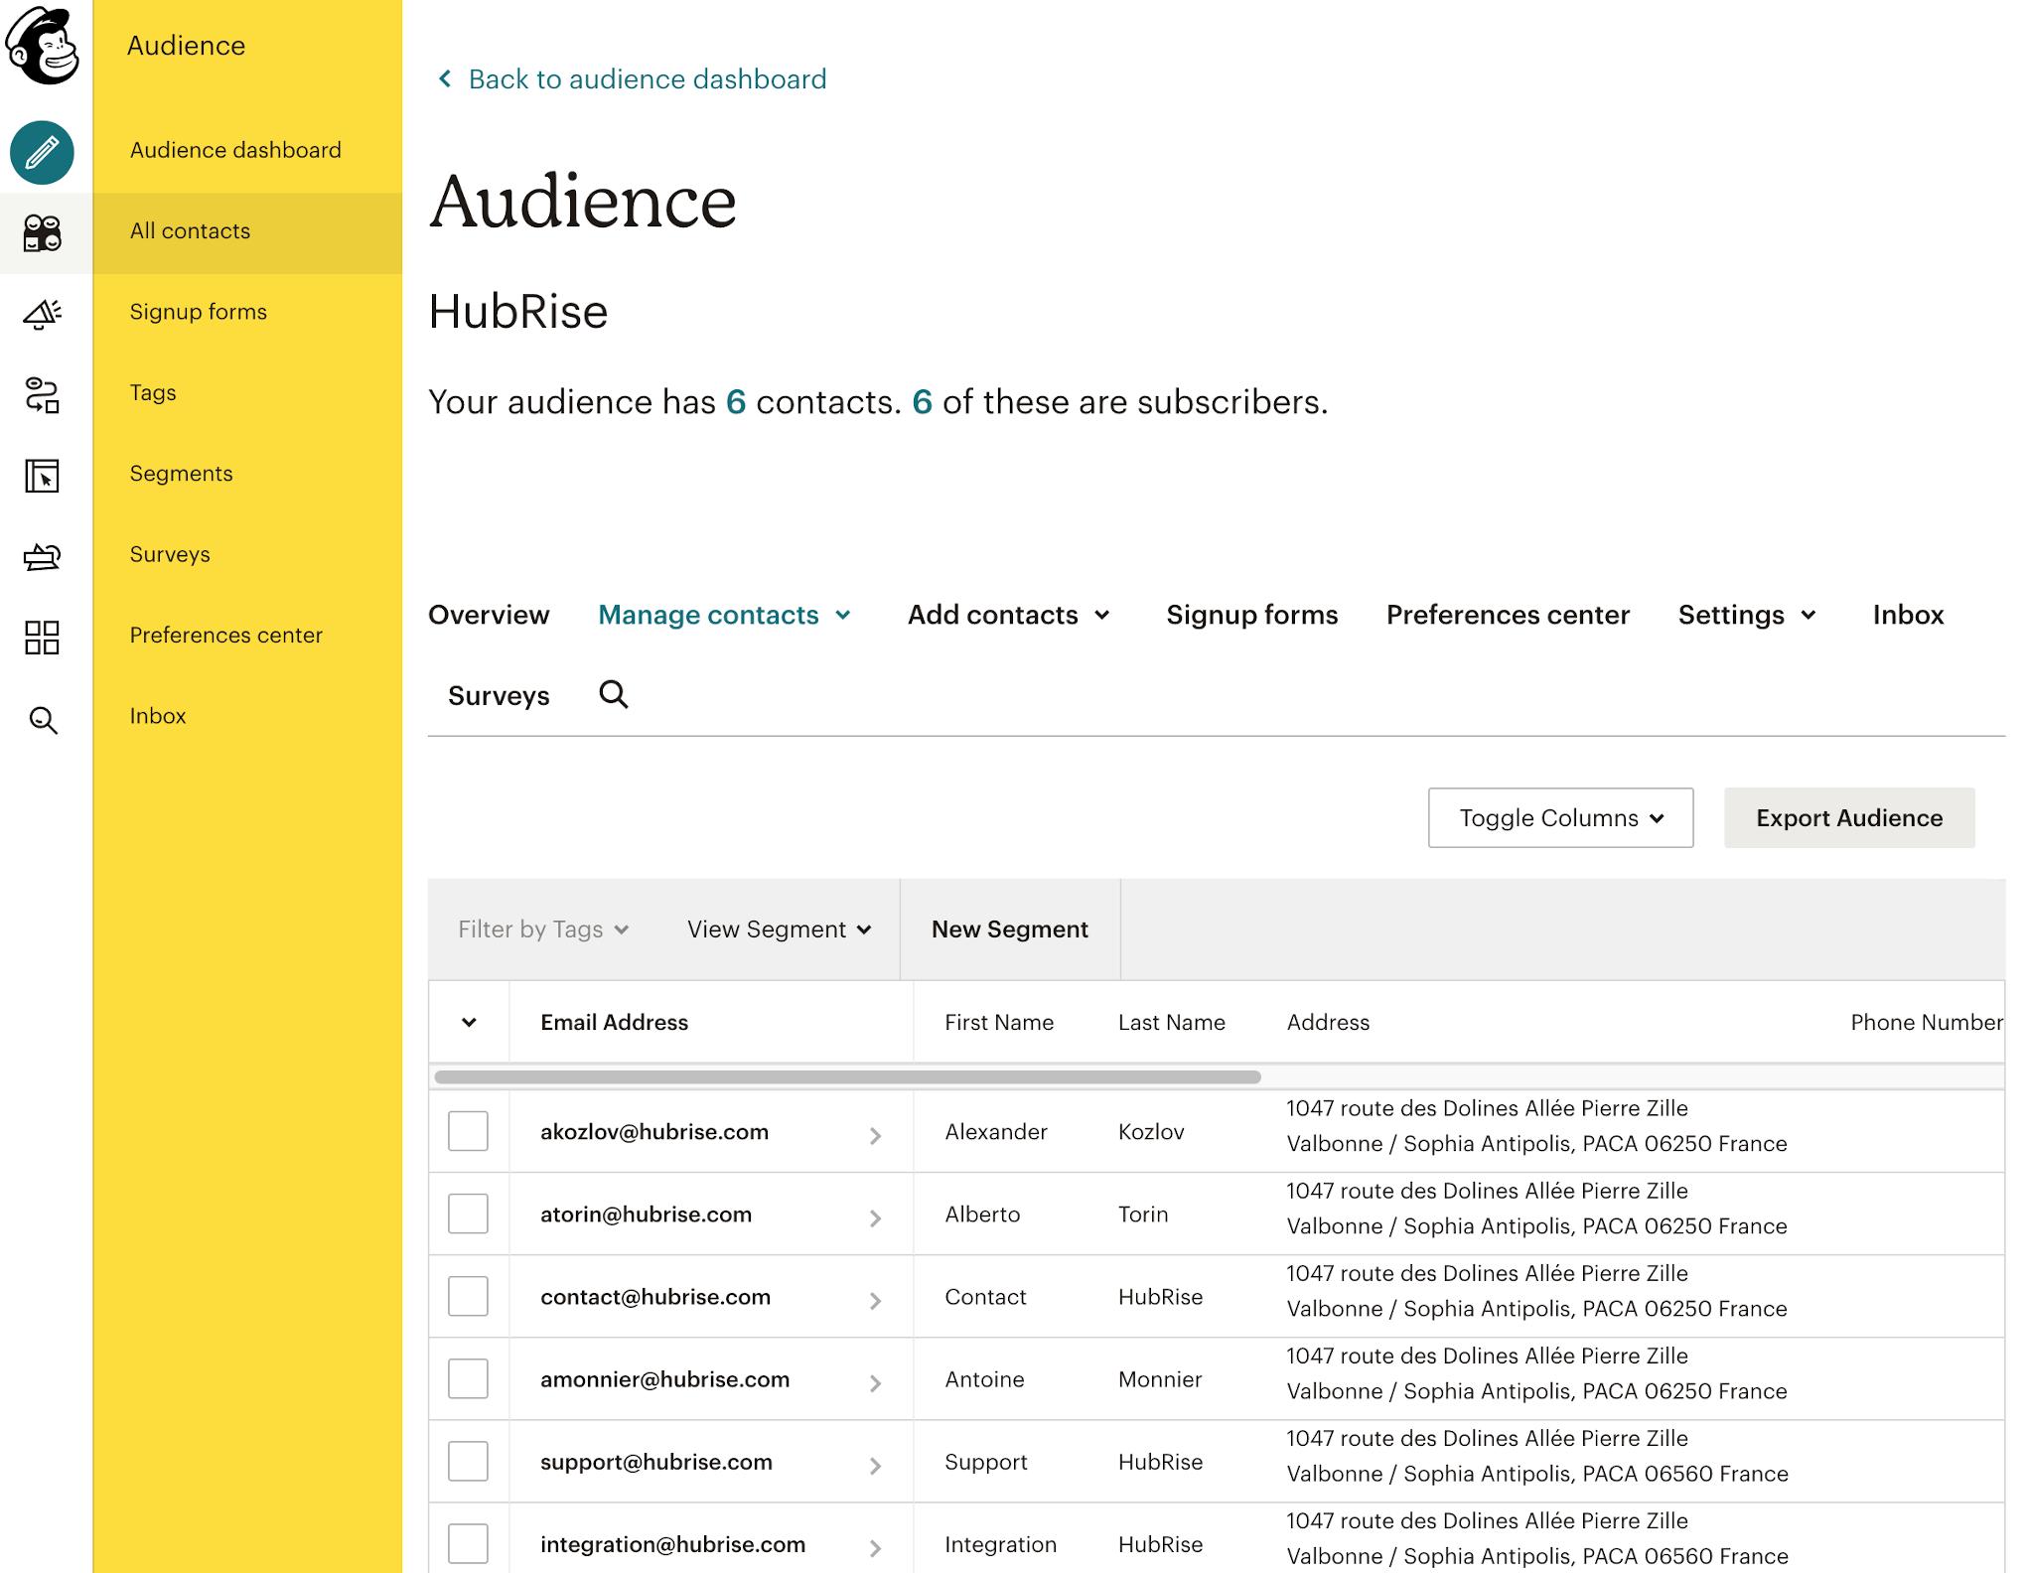Click the pencil Create icon
The height and width of the screenshot is (1573, 2026).
pos(42,153)
